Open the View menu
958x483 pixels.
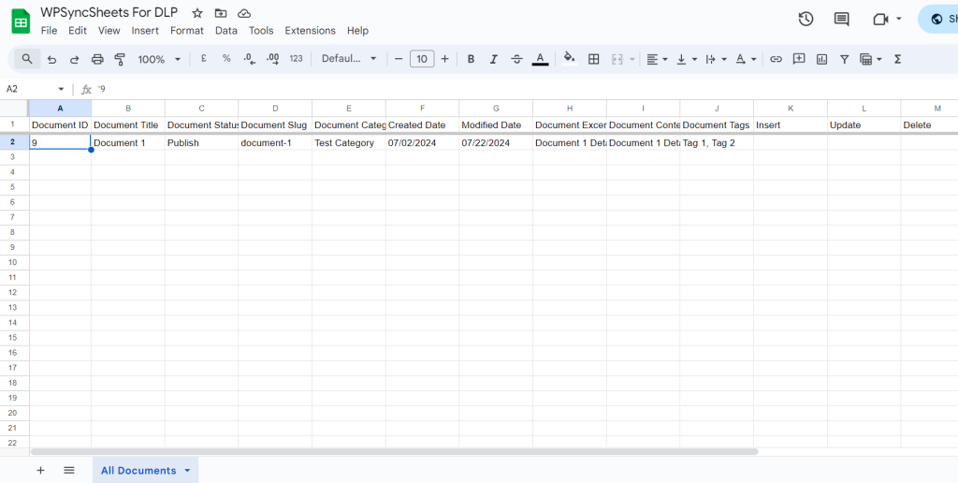pos(109,31)
